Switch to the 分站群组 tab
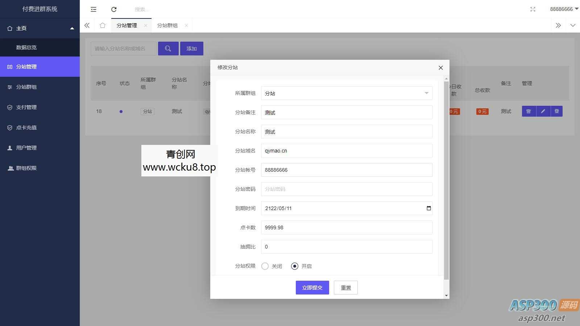 tap(167, 25)
